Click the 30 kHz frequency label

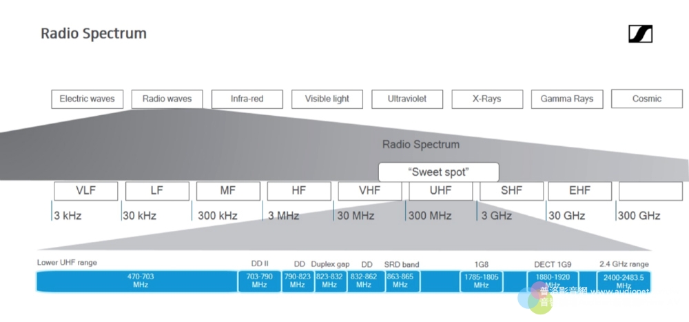(140, 216)
